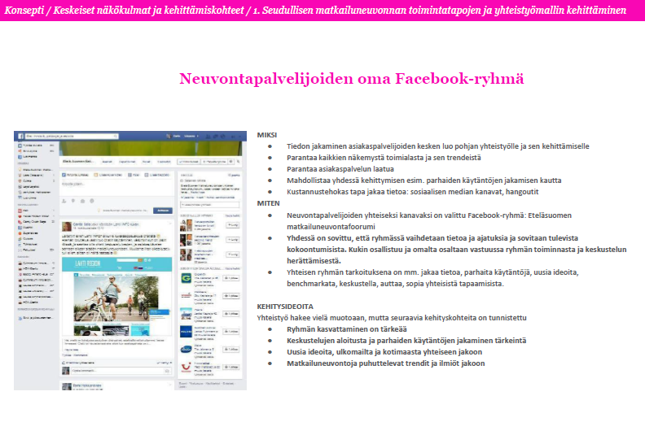The width and height of the screenshot is (645, 422).
Task: Click the location pin icon in the post composer
Action: pyautogui.click(x=73, y=201)
